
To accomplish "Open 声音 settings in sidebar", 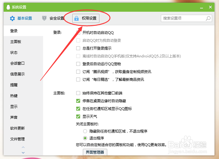I will click(x=23, y=118).
